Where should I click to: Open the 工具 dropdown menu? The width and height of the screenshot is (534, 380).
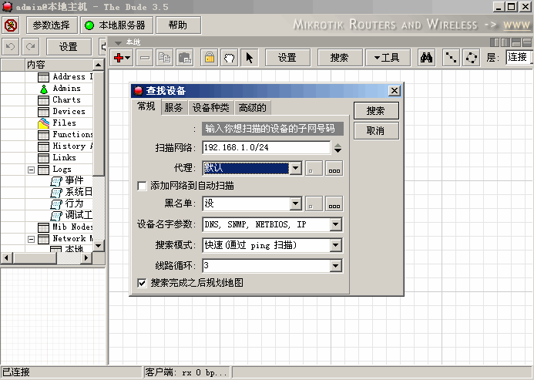388,58
